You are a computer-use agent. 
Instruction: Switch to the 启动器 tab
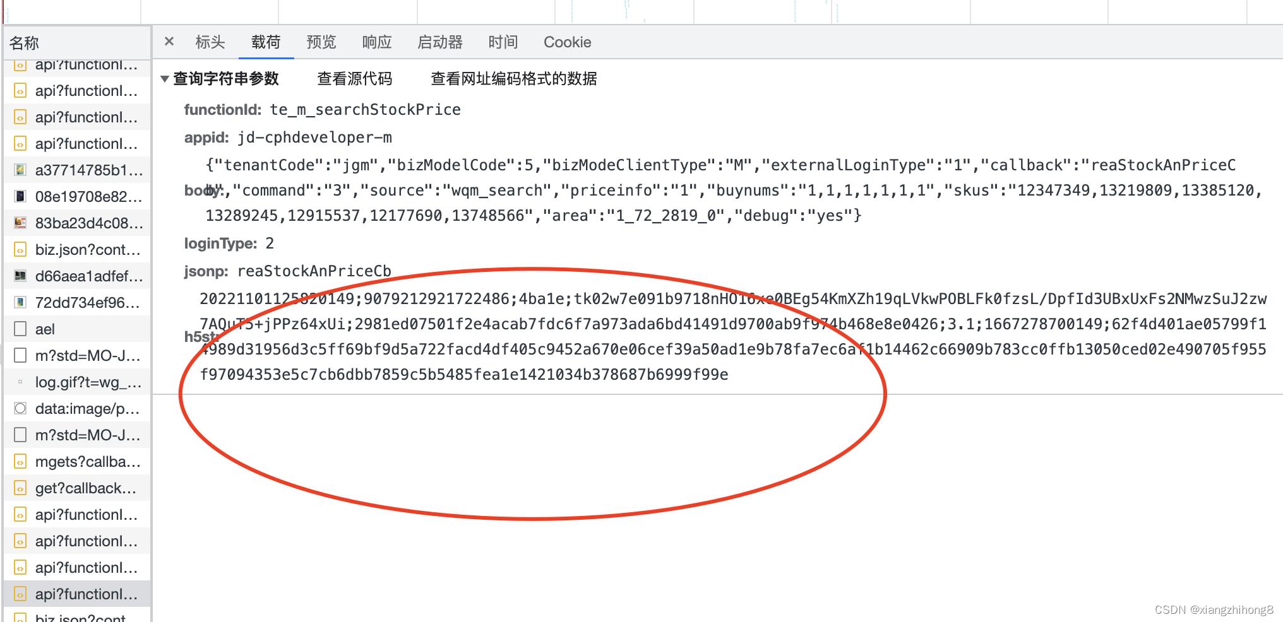440,42
